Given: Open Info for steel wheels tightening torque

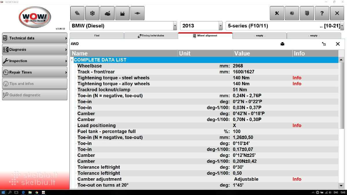Looking at the screenshot, I should point(297,78).
